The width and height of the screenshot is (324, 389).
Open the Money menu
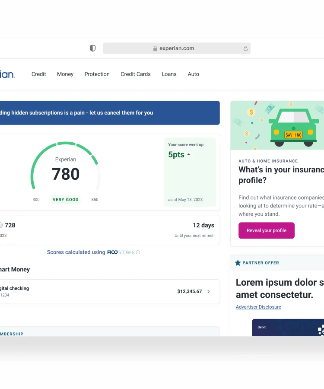point(65,74)
